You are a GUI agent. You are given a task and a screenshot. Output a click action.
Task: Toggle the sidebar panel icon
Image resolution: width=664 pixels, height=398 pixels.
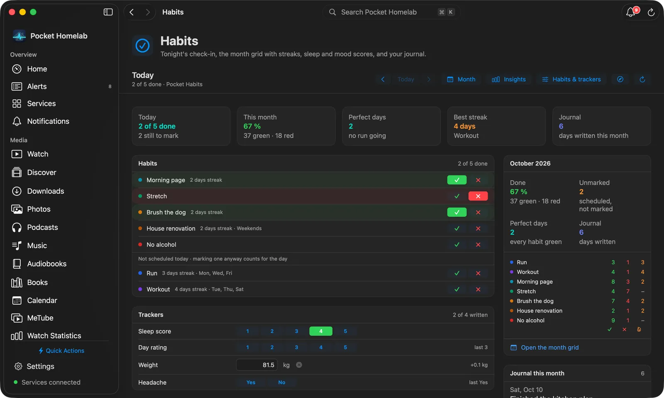pos(108,12)
